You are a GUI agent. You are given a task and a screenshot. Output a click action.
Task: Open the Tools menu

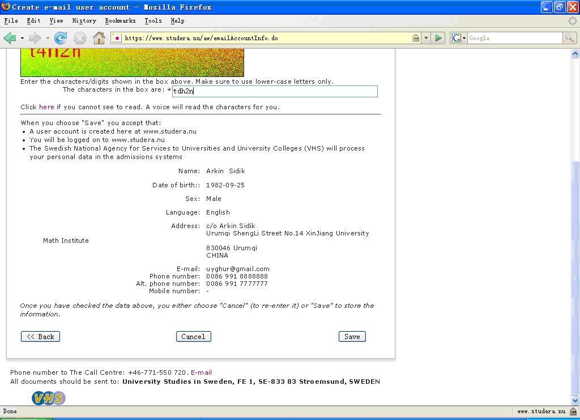click(x=153, y=21)
